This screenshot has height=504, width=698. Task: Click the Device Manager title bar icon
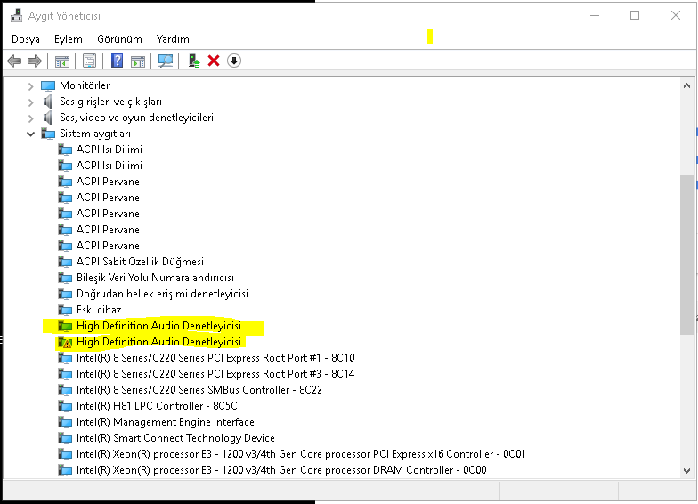click(x=16, y=16)
